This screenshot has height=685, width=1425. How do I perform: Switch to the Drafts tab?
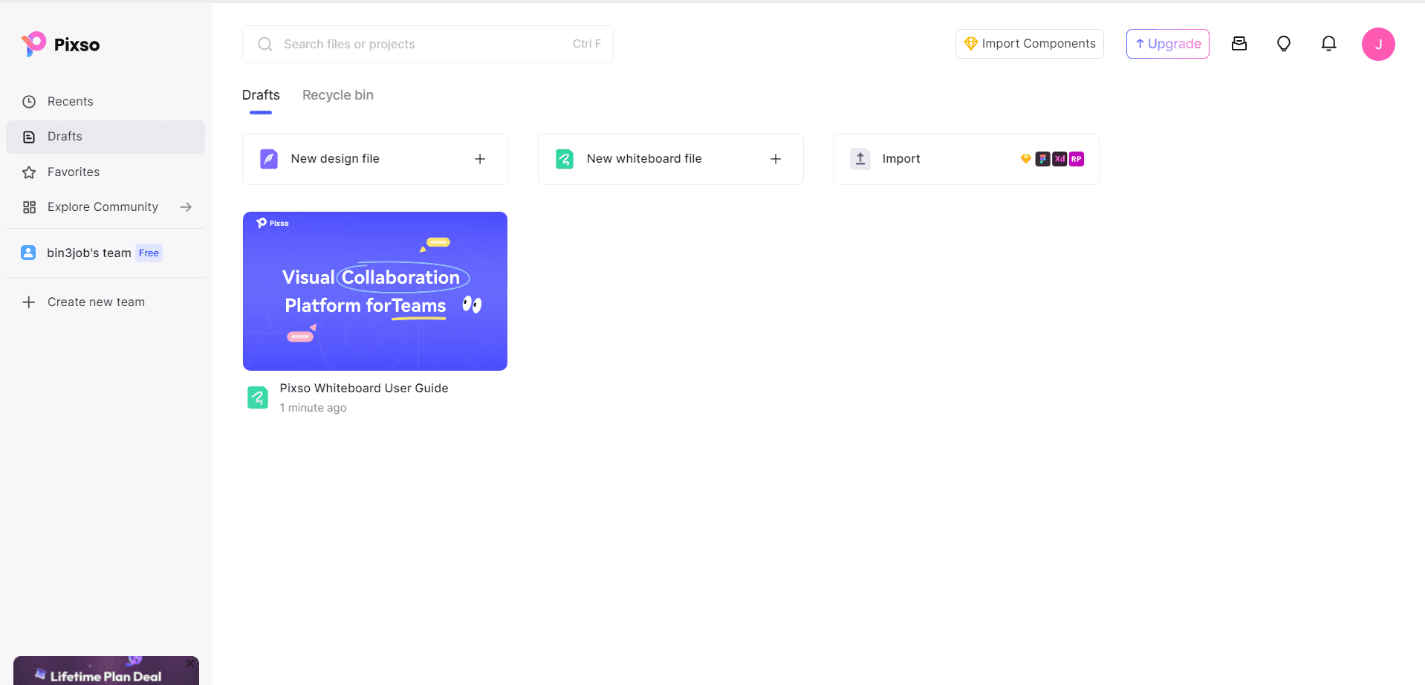click(x=261, y=95)
